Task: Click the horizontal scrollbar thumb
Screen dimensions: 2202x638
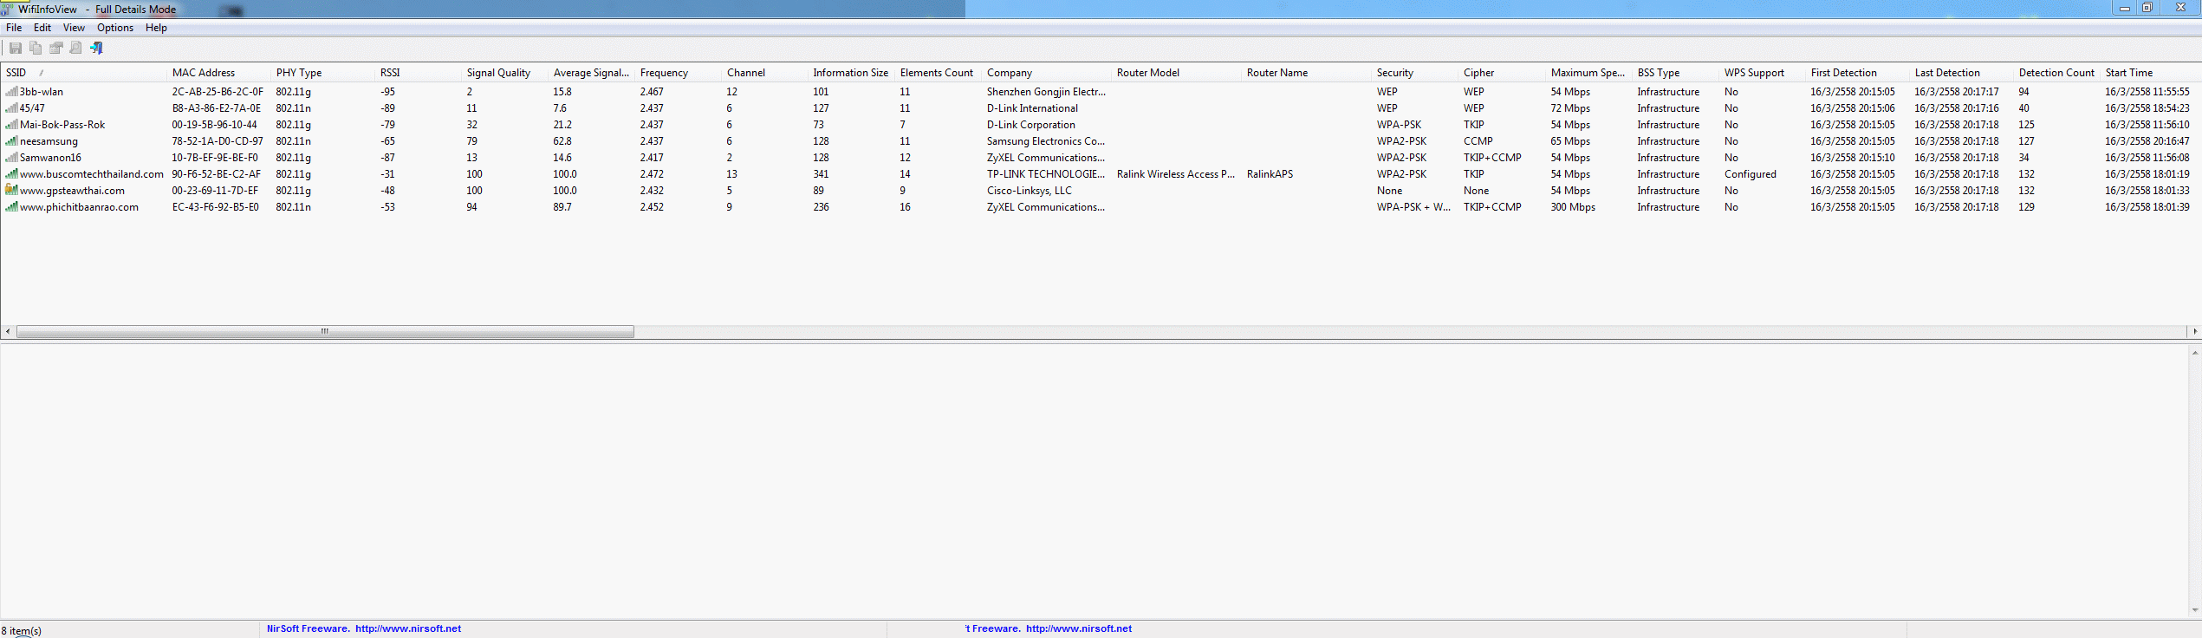Action: point(325,332)
